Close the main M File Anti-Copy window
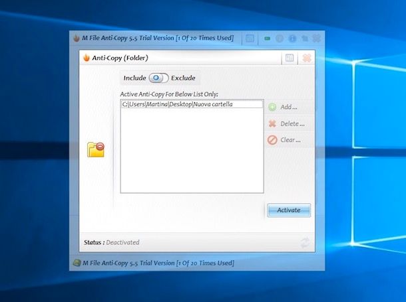This screenshot has height=302, width=406. point(317,38)
